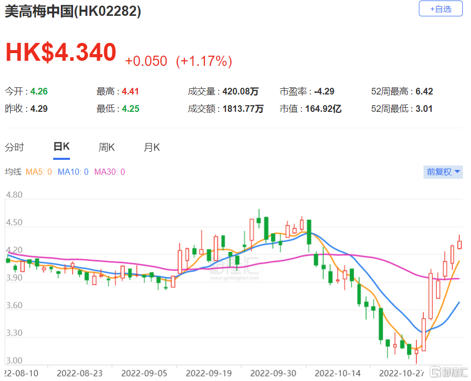Screen dimensions: 471x381
Task: Click the 4.80 price axis label
Action: point(14,195)
